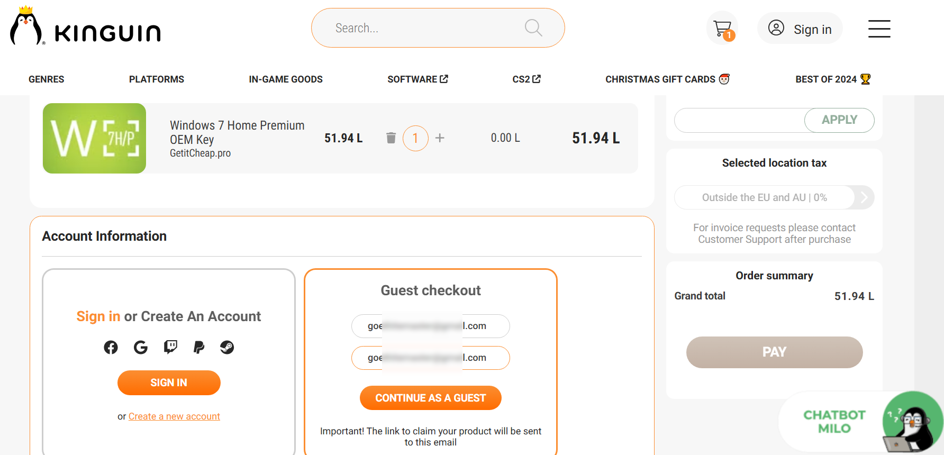Sign in with Twitch icon
Image resolution: width=944 pixels, height=455 pixels.
(x=170, y=347)
